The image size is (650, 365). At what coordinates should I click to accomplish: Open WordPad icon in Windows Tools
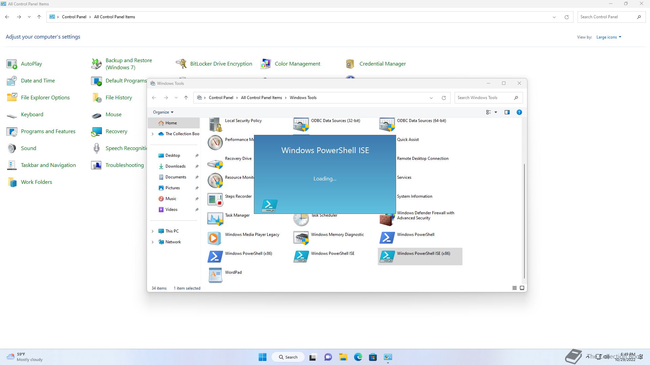coord(215,275)
